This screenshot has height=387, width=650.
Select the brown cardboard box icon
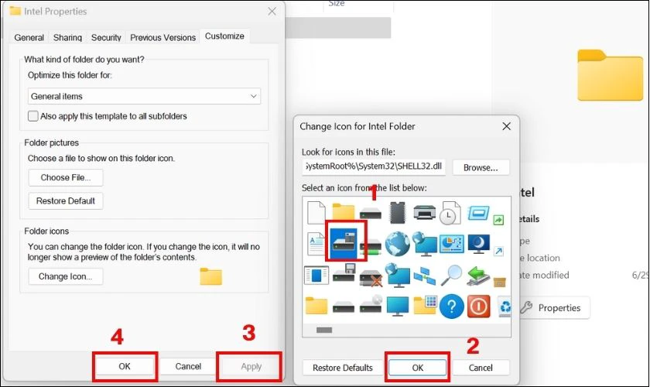tap(499, 282)
